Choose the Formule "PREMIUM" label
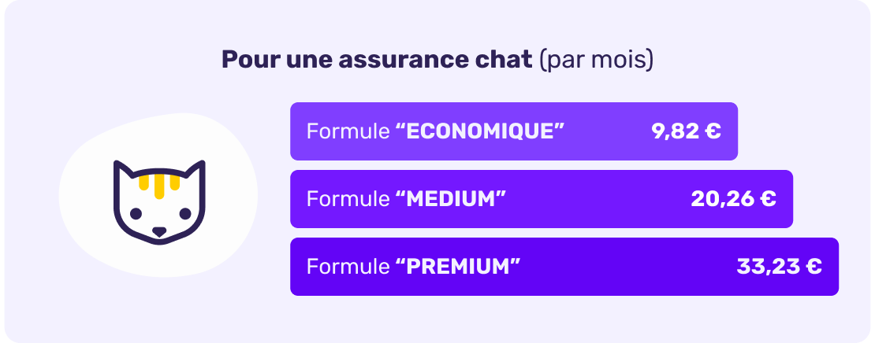This screenshot has height=343, width=875. [413, 267]
